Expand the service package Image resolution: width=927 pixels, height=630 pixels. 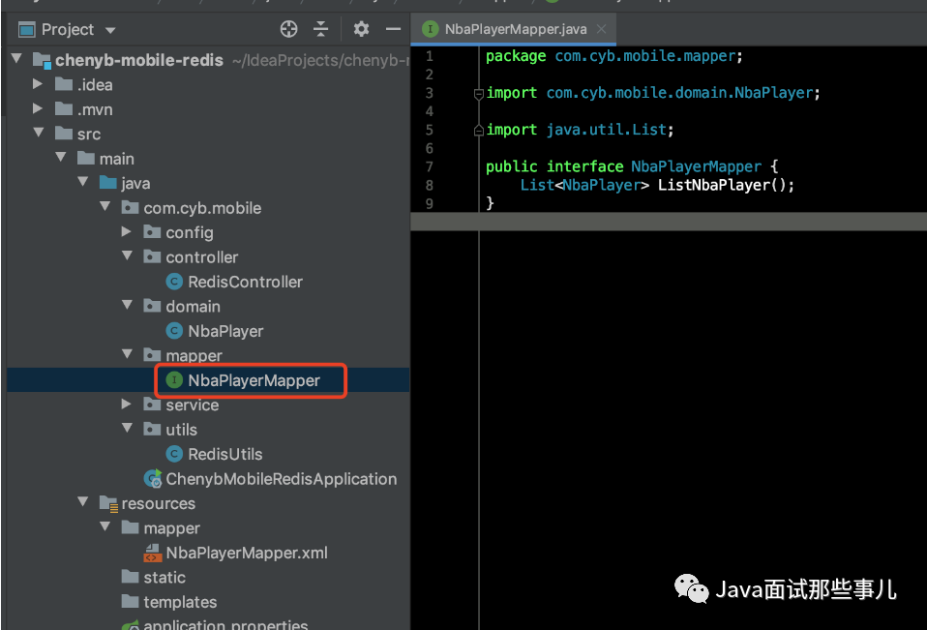tap(126, 404)
